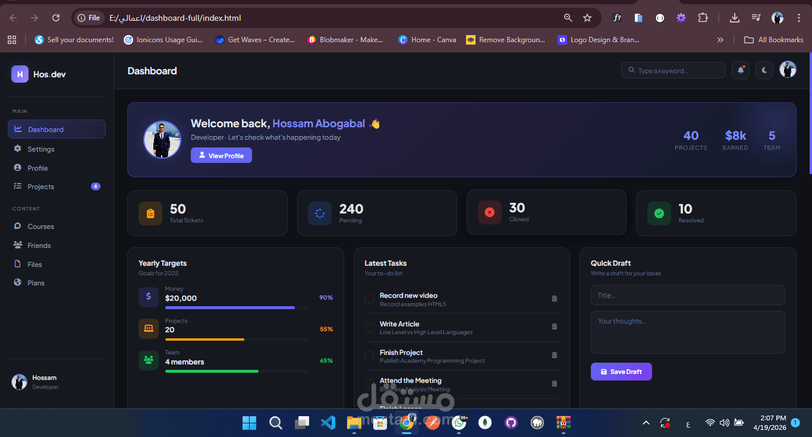
Task: Select the Settings gear in the sidebar
Action: click(x=18, y=149)
